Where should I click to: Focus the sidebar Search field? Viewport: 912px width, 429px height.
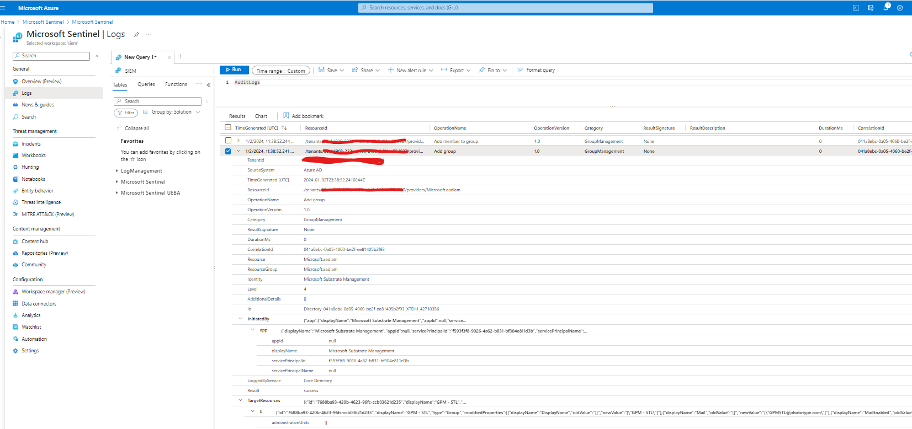pyautogui.click(x=51, y=56)
